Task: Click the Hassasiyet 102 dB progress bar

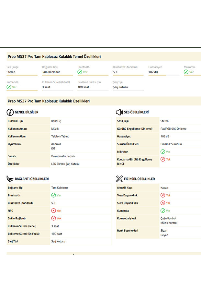Action: (163, 75)
